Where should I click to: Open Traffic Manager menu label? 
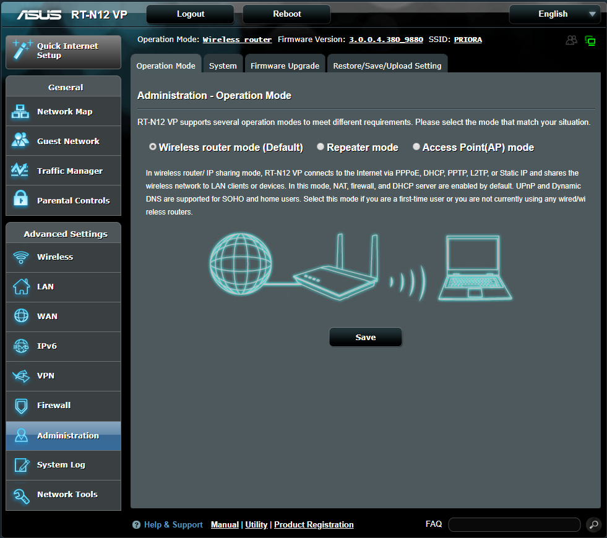pyautogui.click(x=70, y=171)
